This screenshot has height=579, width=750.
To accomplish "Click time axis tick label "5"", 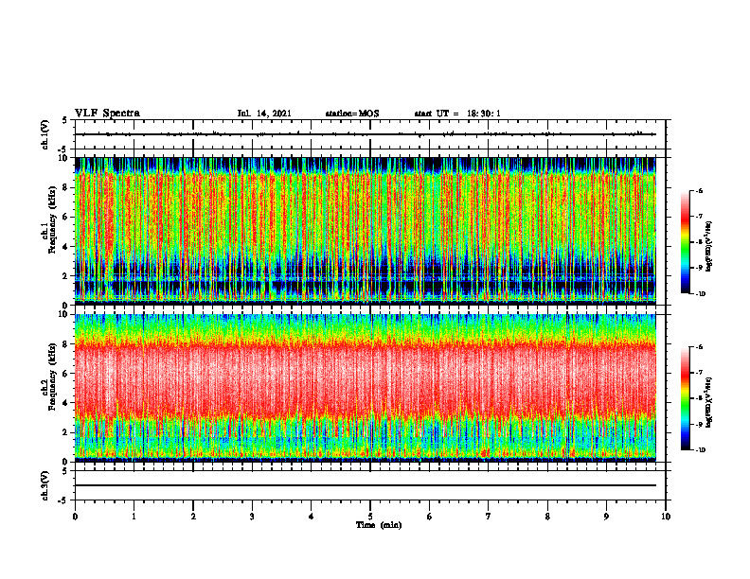I will coord(370,517).
